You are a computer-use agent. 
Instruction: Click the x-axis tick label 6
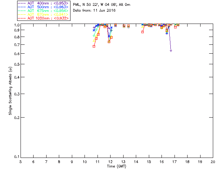pyautogui.click(x=34, y=162)
